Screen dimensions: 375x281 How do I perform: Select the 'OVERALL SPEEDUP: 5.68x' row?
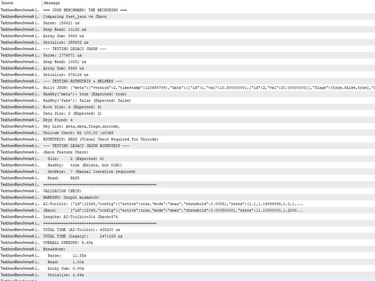187,242
